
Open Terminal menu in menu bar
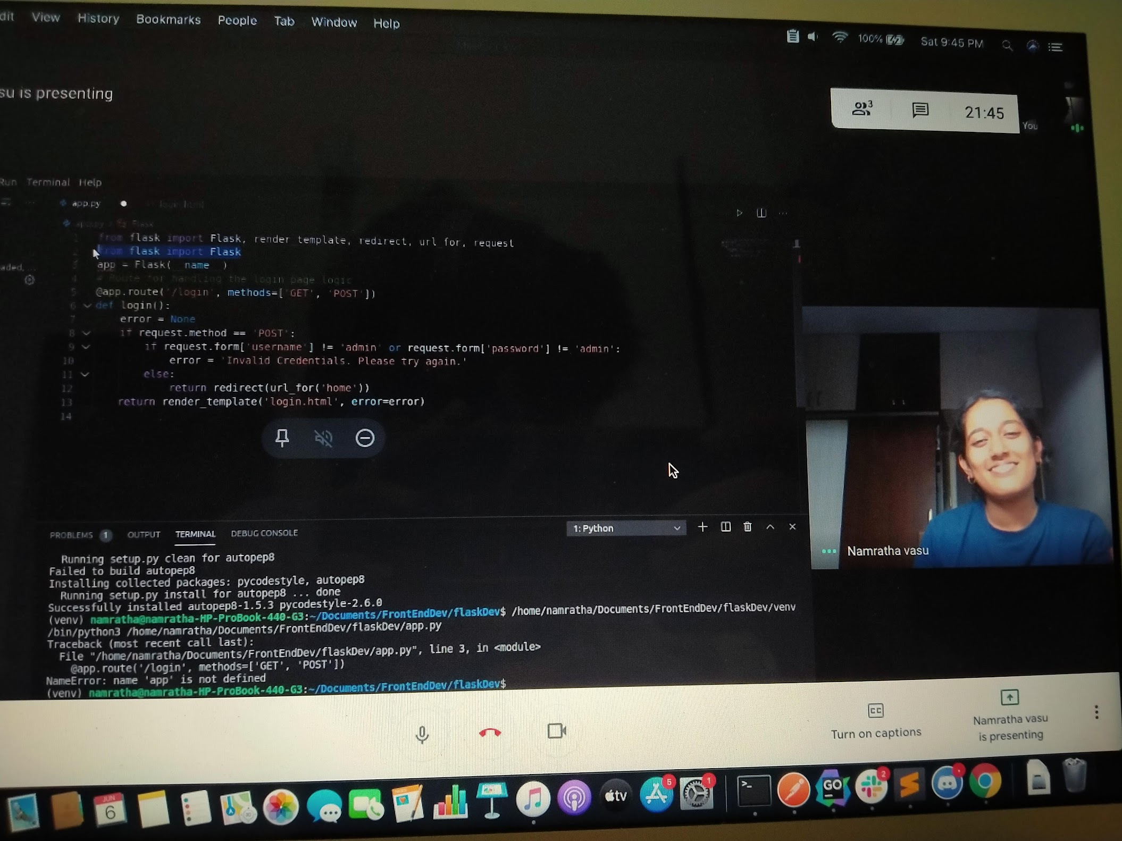click(x=48, y=182)
